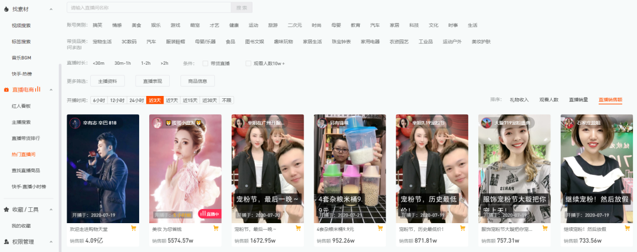
Task: Select the <30m live duration filter
Action: click(98, 64)
